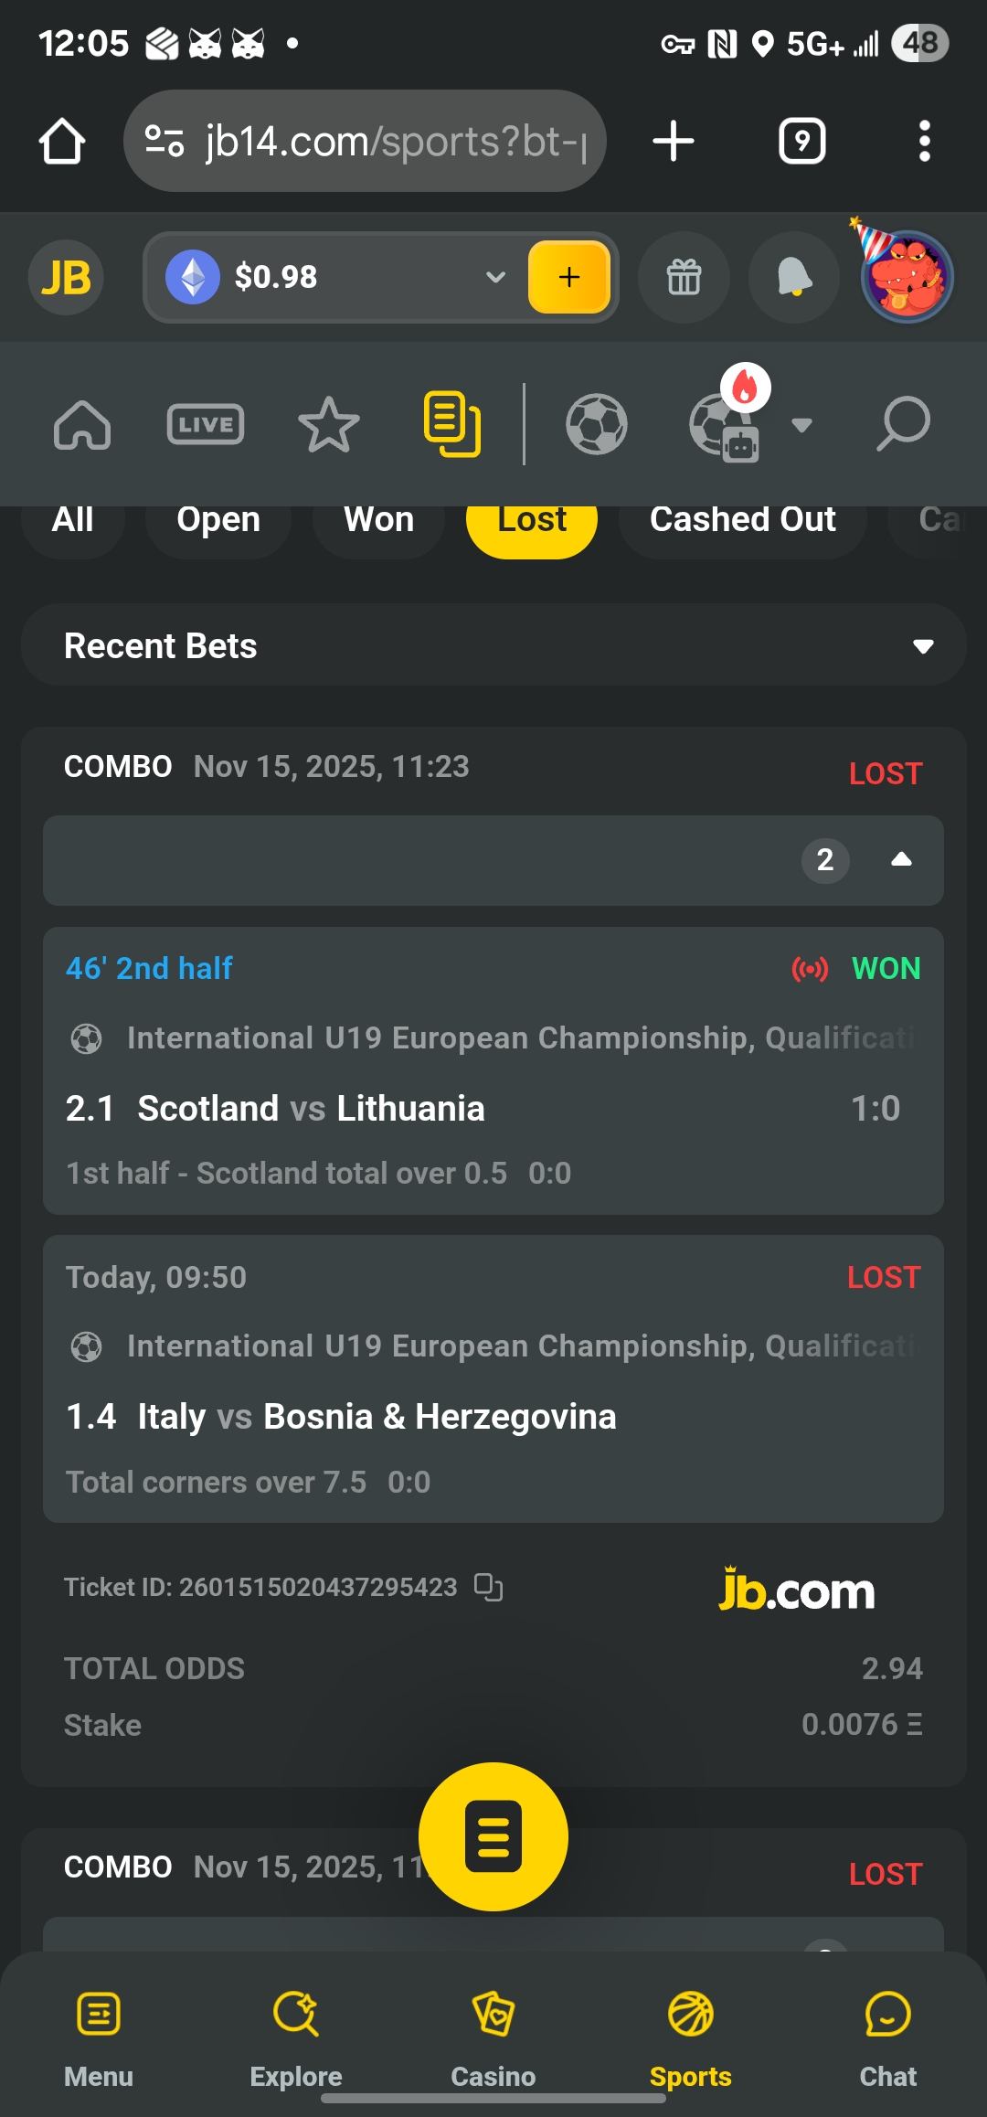Tap the browser address bar
The image size is (987, 2117).
(366, 142)
